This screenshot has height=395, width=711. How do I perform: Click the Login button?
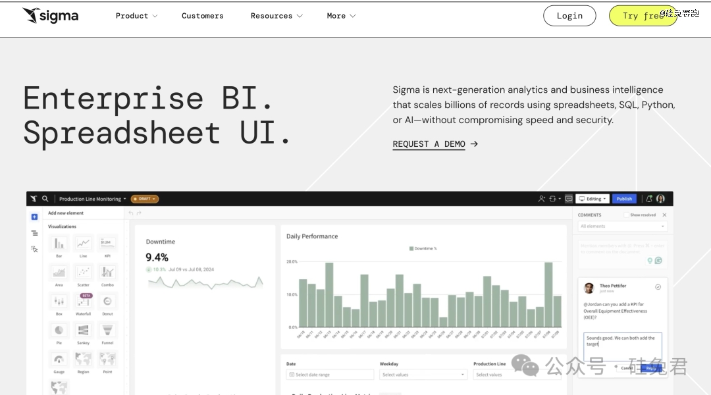point(569,16)
